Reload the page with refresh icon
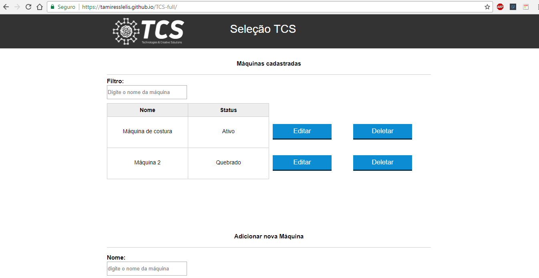539x278 pixels. click(28, 7)
